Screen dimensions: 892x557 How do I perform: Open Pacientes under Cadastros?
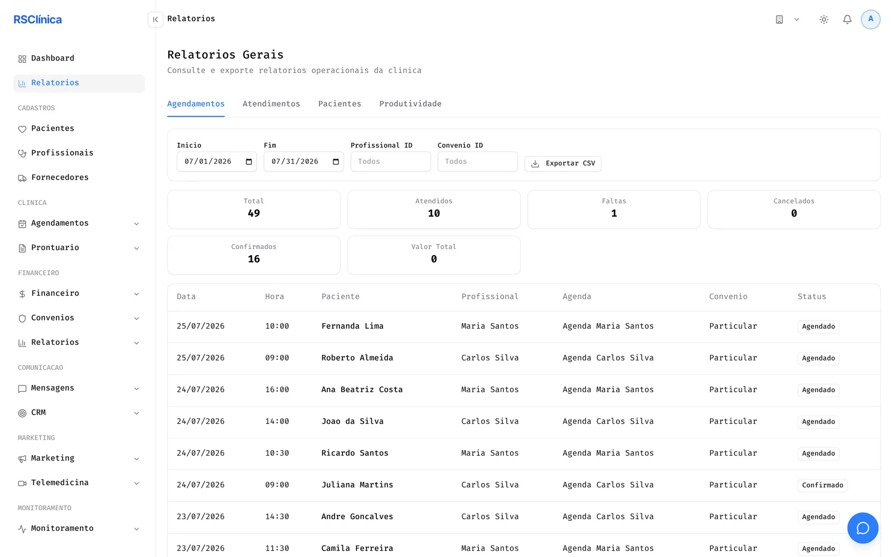79,129
